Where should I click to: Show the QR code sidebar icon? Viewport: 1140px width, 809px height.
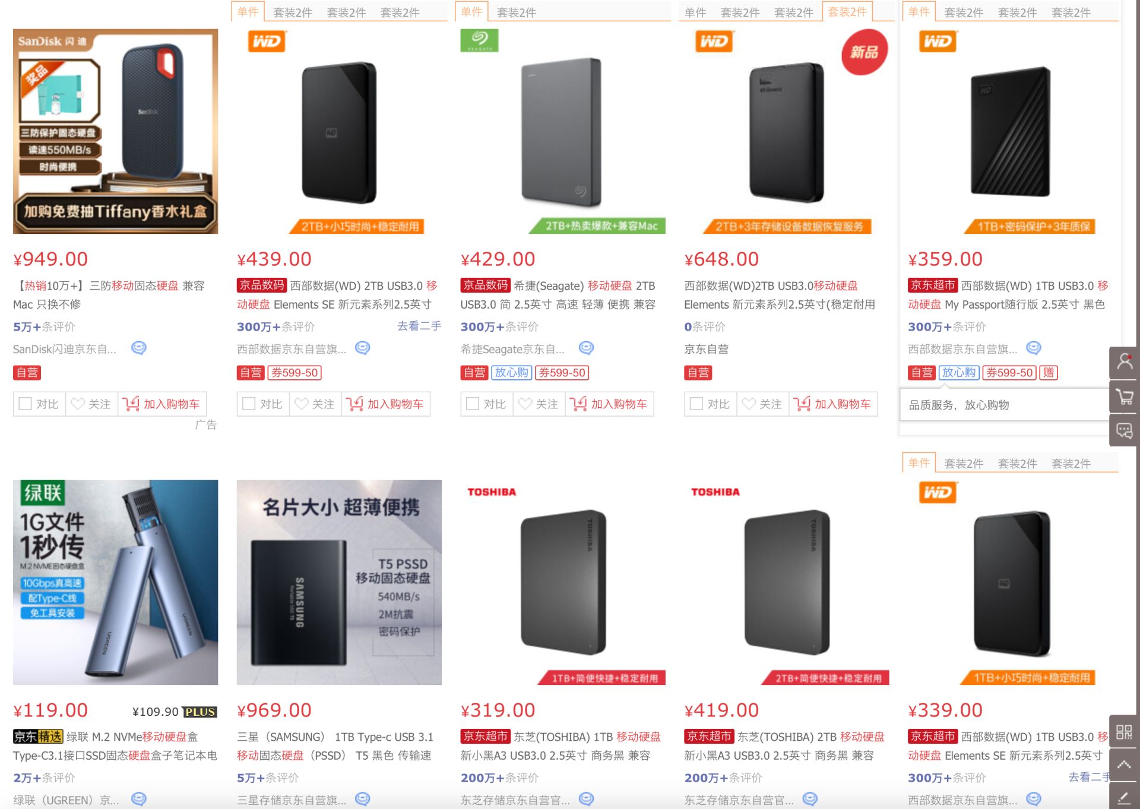[1124, 731]
